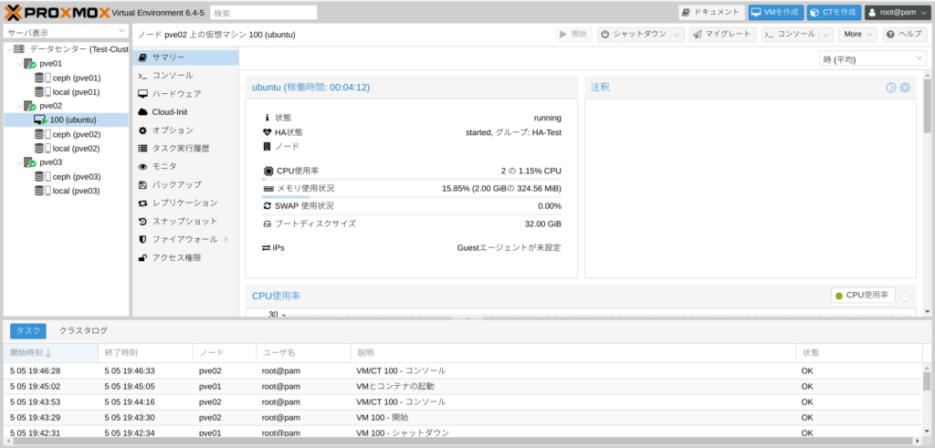Click CTを作成 button

[x=835, y=12]
